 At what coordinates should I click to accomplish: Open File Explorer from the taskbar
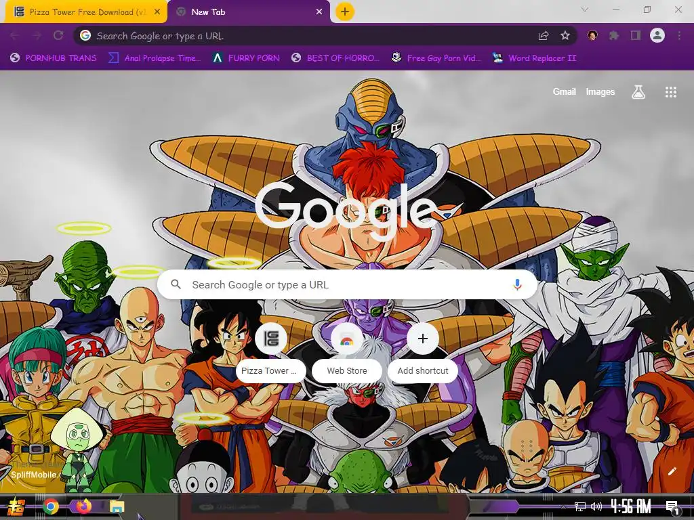pyautogui.click(x=117, y=506)
